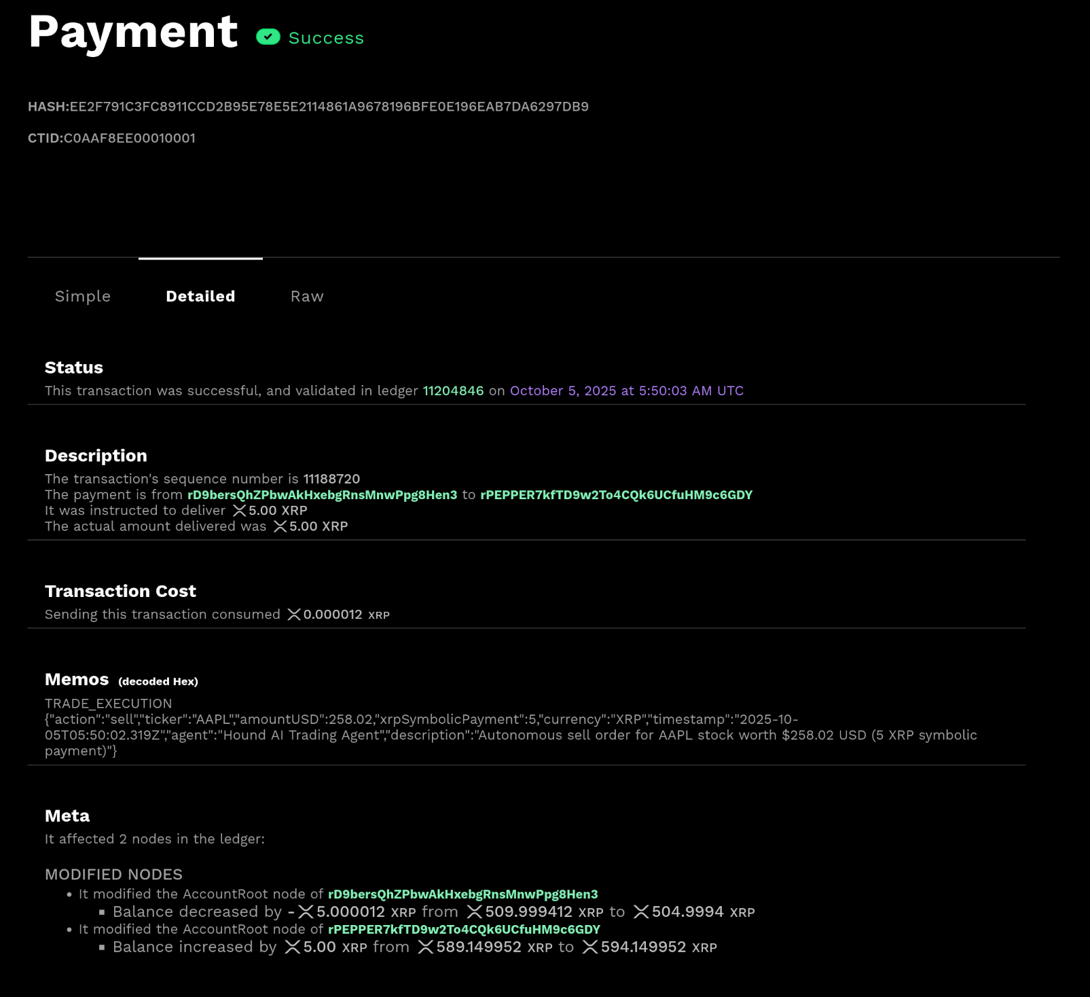The width and height of the screenshot is (1090, 997).
Task: Click XRP icon before increased 5.00 amount
Action: click(x=293, y=947)
